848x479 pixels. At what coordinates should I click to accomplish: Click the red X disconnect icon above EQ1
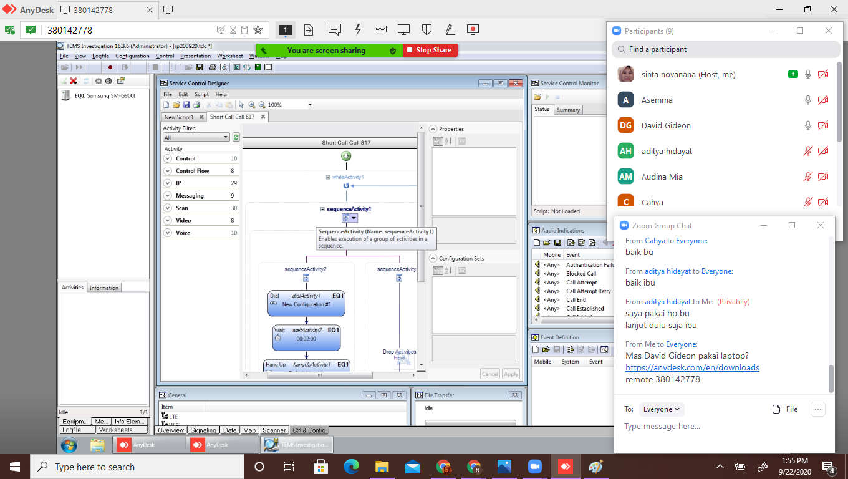pos(74,81)
